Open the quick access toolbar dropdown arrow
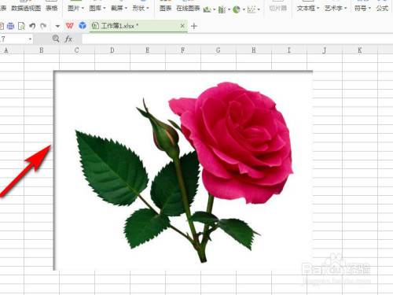 coord(57,26)
